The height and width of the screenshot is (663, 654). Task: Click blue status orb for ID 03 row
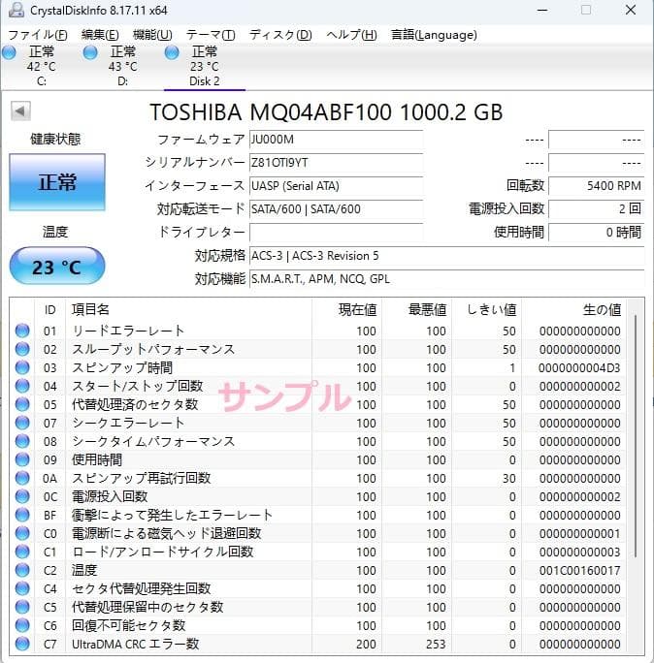[22, 367]
